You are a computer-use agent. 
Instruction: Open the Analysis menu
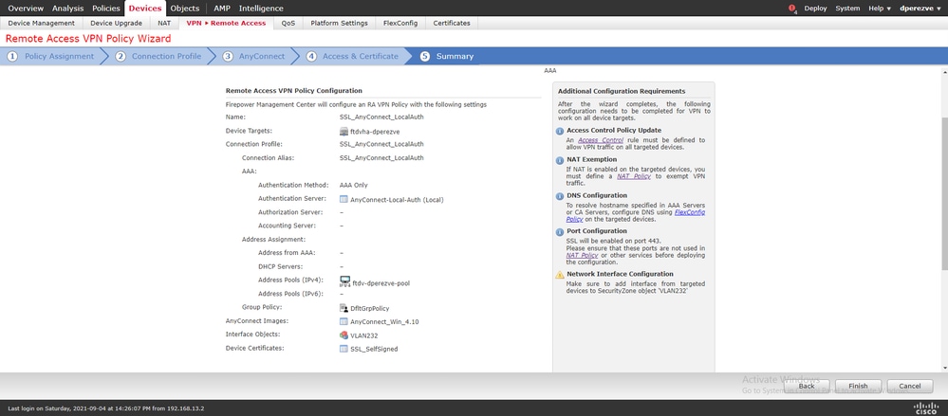pyautogui.click(x=67, y=9)
